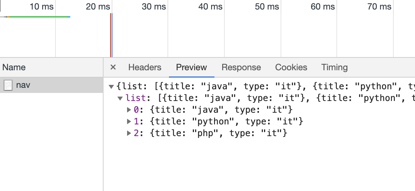Click the document icon beside nav

[x=8, y=85]
